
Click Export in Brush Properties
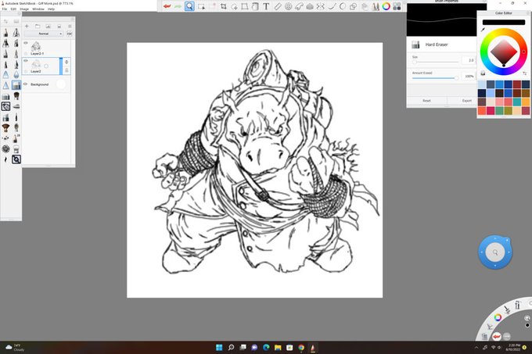click(467, 101)
